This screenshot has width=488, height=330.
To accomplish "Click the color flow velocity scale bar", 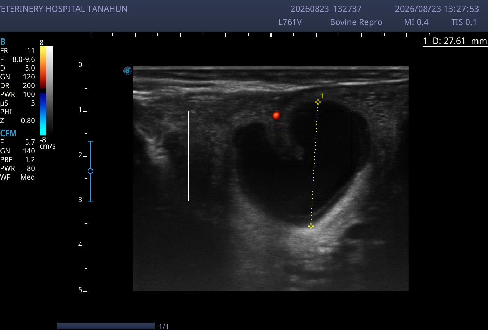I will (x=43, y=91).
